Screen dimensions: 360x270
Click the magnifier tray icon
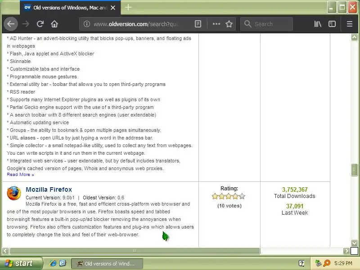click(327, 263)
